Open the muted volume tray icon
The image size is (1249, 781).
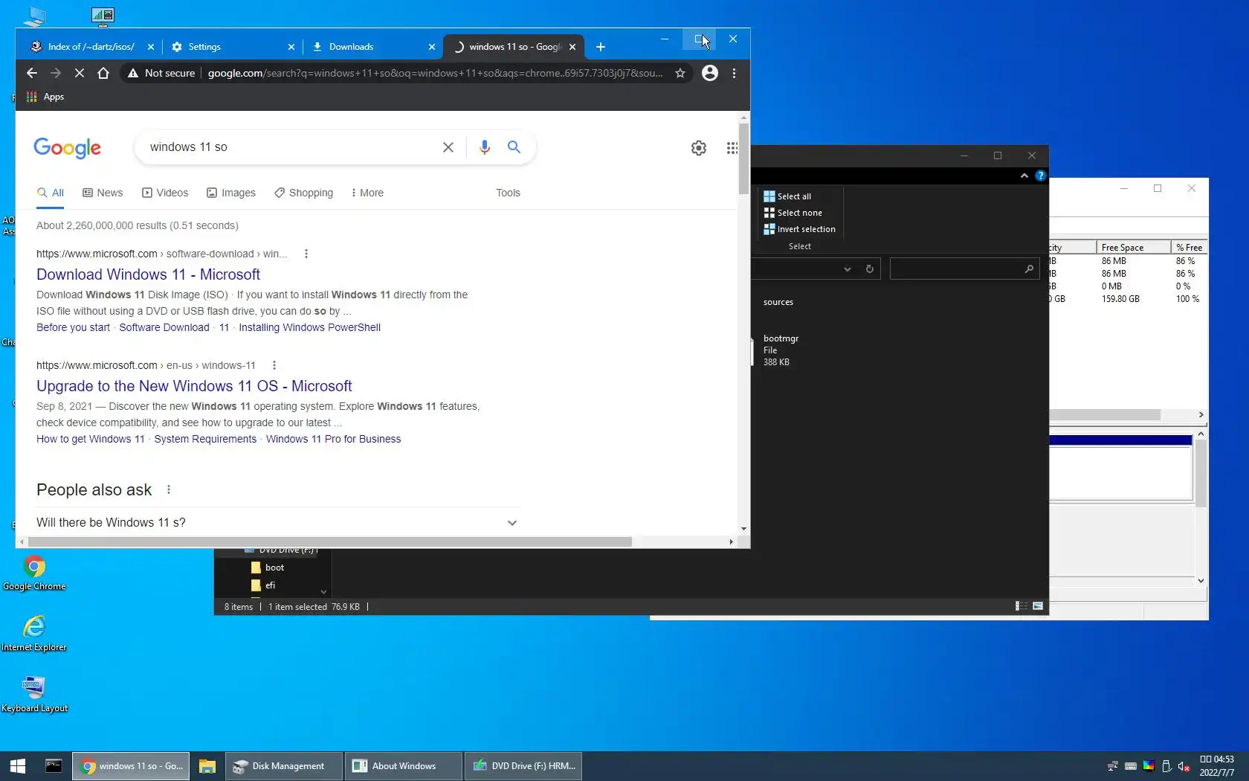pos(1184,766)
